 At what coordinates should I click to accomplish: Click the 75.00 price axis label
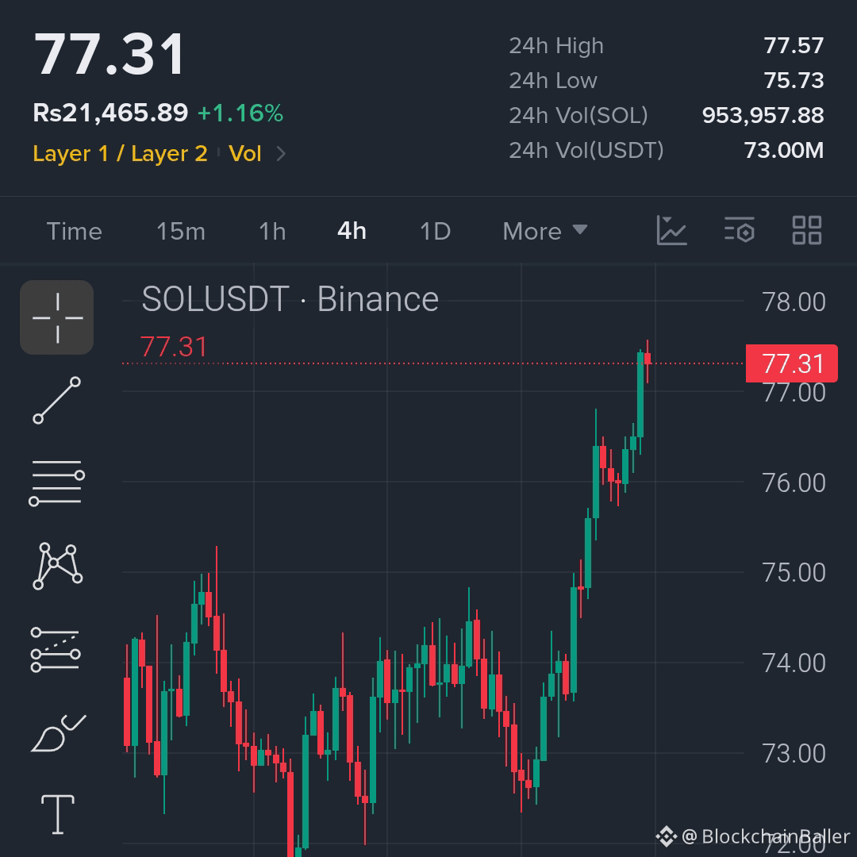coord(794,573)
